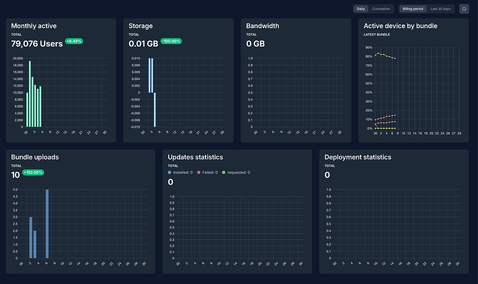Click the negative Storage bar
The image size is (478, 284).
coord(155,110)
